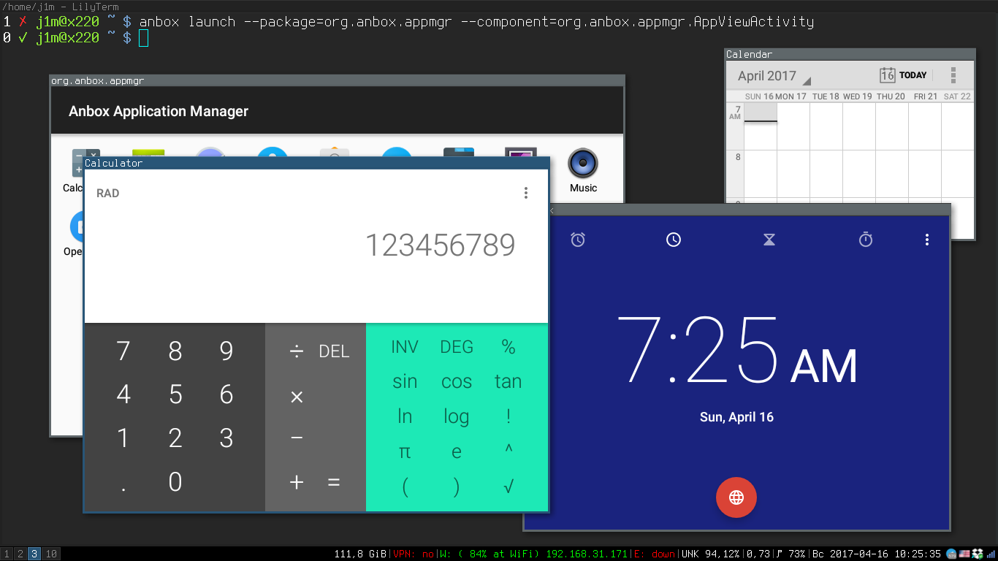The height and width of the screenshot is (561, 998).
Task: Click the blue round tray icon beside the flag
Action: (x=951, y=554)
